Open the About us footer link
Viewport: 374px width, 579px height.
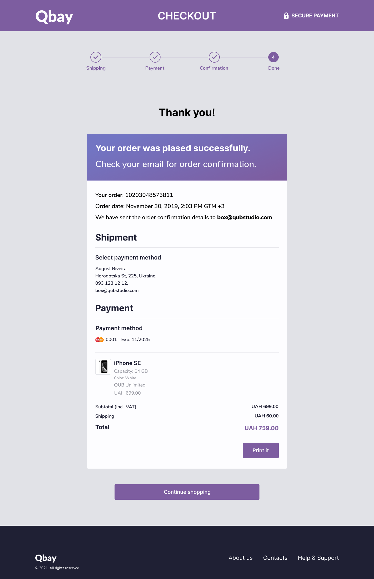tap(241, 558)
